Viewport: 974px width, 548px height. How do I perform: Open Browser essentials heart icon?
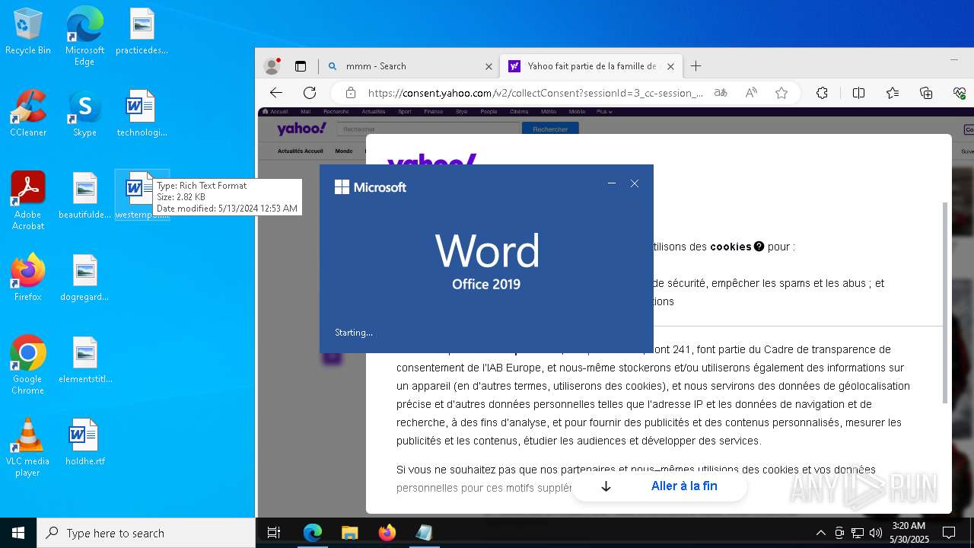(960, 93)
